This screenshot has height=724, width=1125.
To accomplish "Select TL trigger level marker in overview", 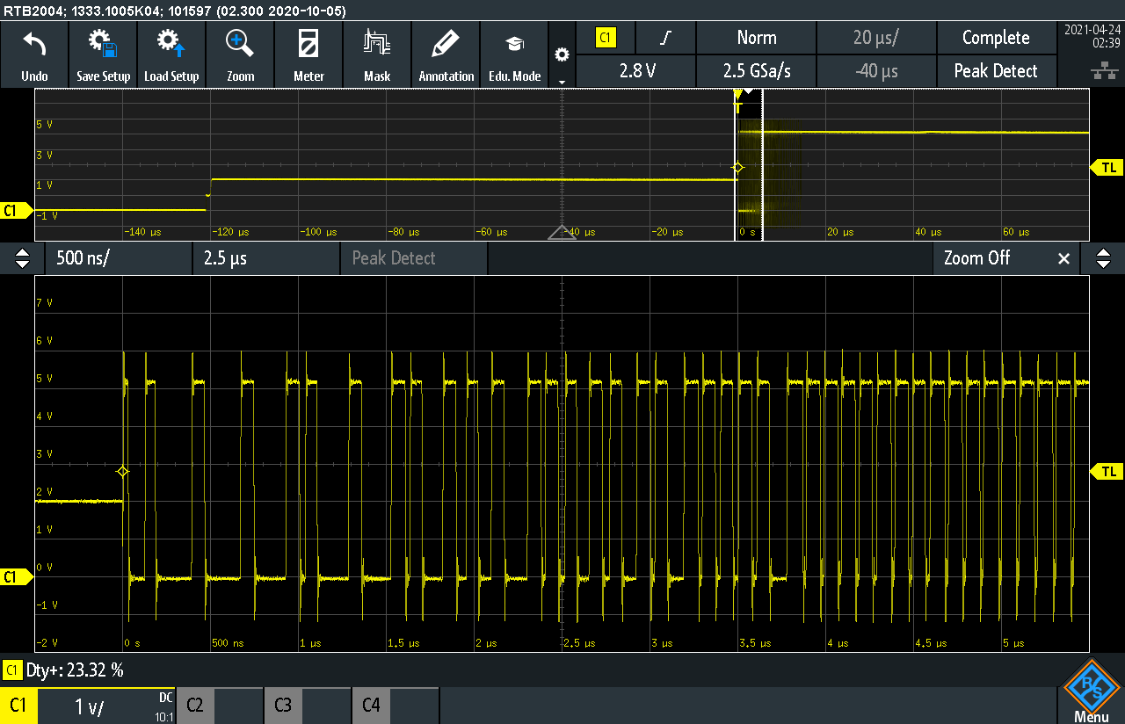I will 1106,167.
